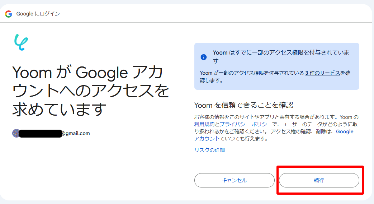Screen dimensions: 374x204
Task: Click the blue info icon in the banner
Action: coord(204,57)
